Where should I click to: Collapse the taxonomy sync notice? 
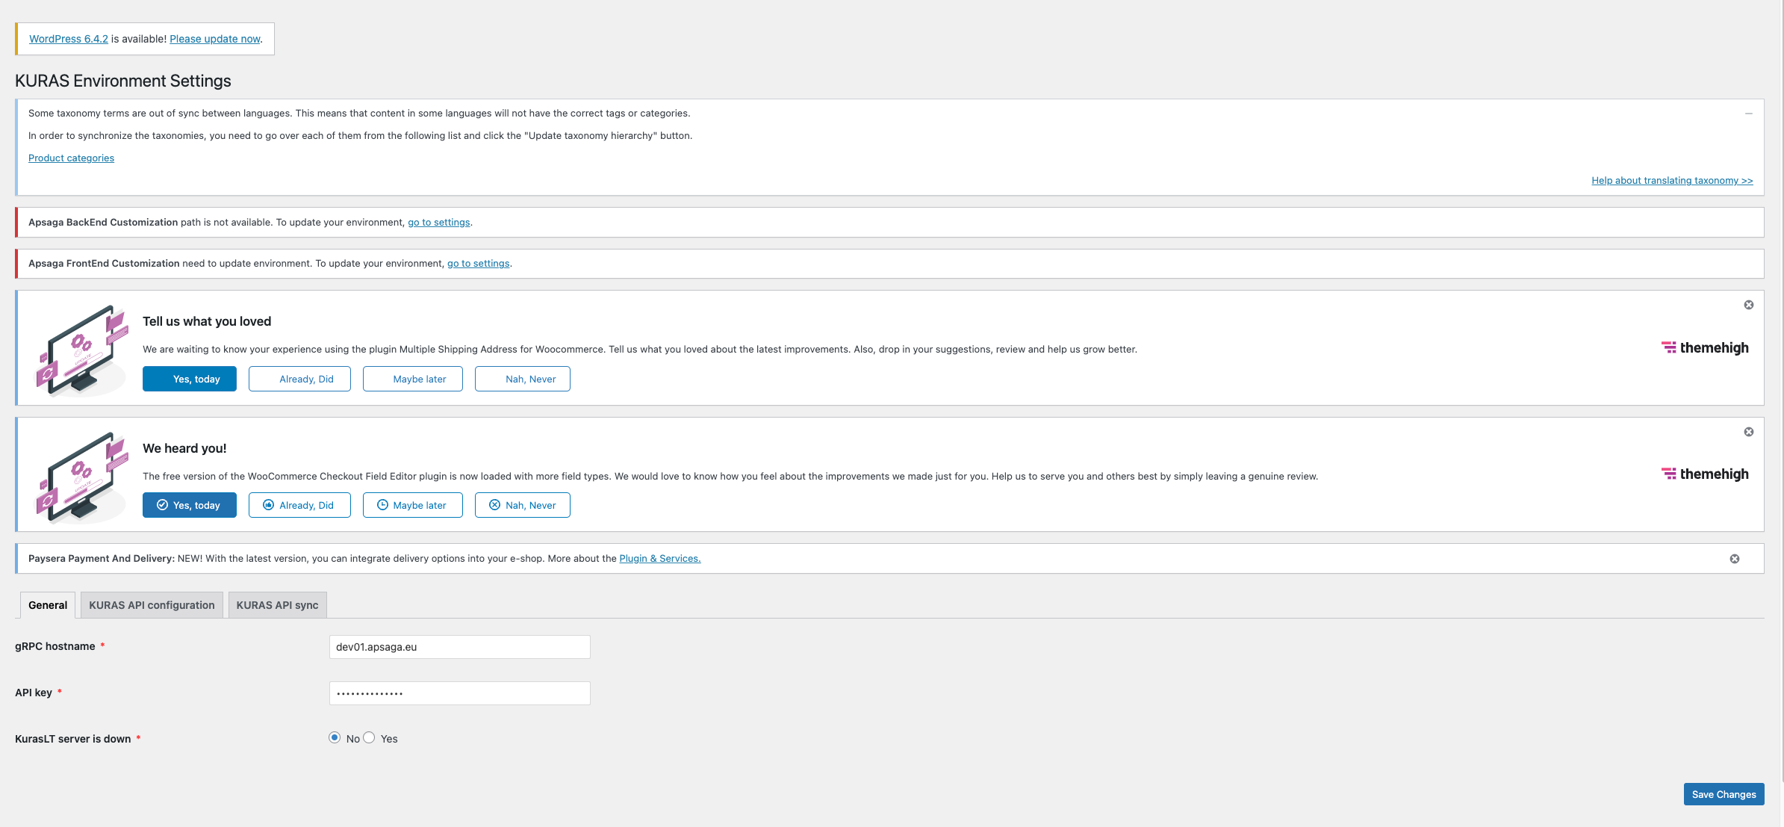click(1748, 114)
